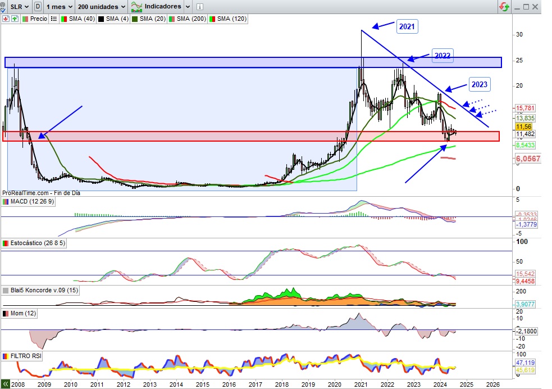
Task: Click the green double-chevron button at bottom left
Action: [5, 384]
